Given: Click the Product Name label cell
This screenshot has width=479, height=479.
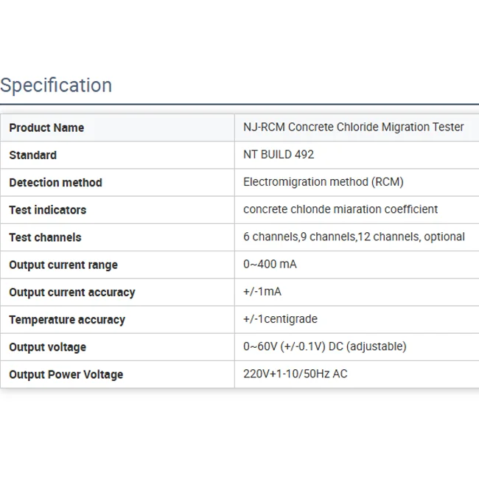Looking at the screenshot, I should [46, 127].
